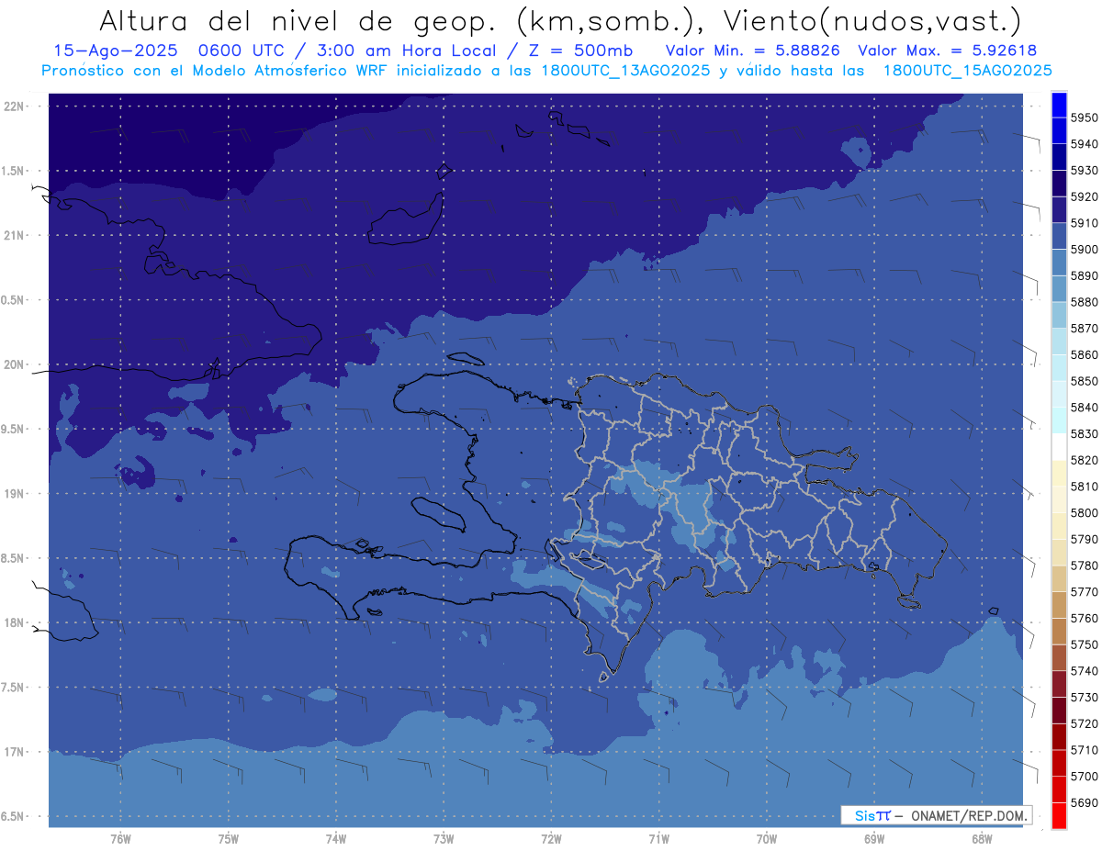1102x851 pixels.
Task: Click the 'Valor Min. = 5.88826' text
Action: tap(753, 50)
